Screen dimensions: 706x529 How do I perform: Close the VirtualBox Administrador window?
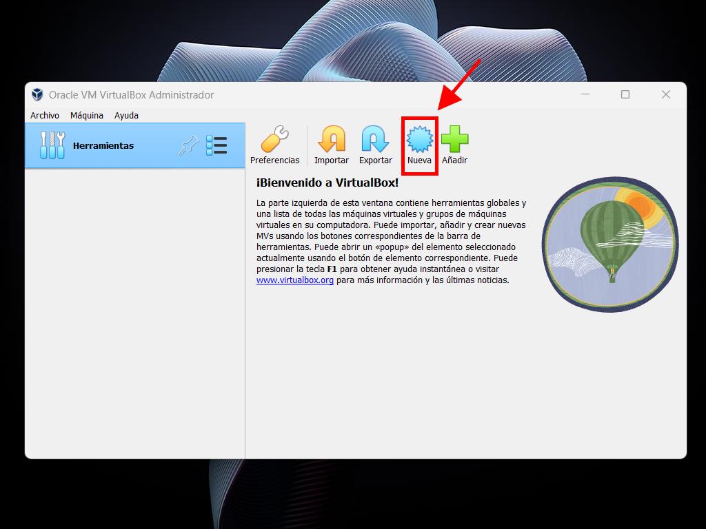666,94
